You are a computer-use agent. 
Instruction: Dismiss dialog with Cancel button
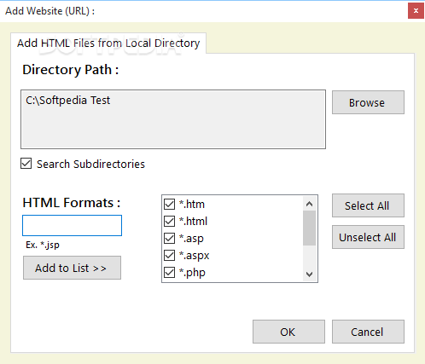point(368,332)
